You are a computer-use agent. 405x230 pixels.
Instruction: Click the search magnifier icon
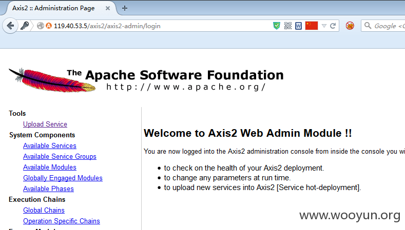point(368,26)
